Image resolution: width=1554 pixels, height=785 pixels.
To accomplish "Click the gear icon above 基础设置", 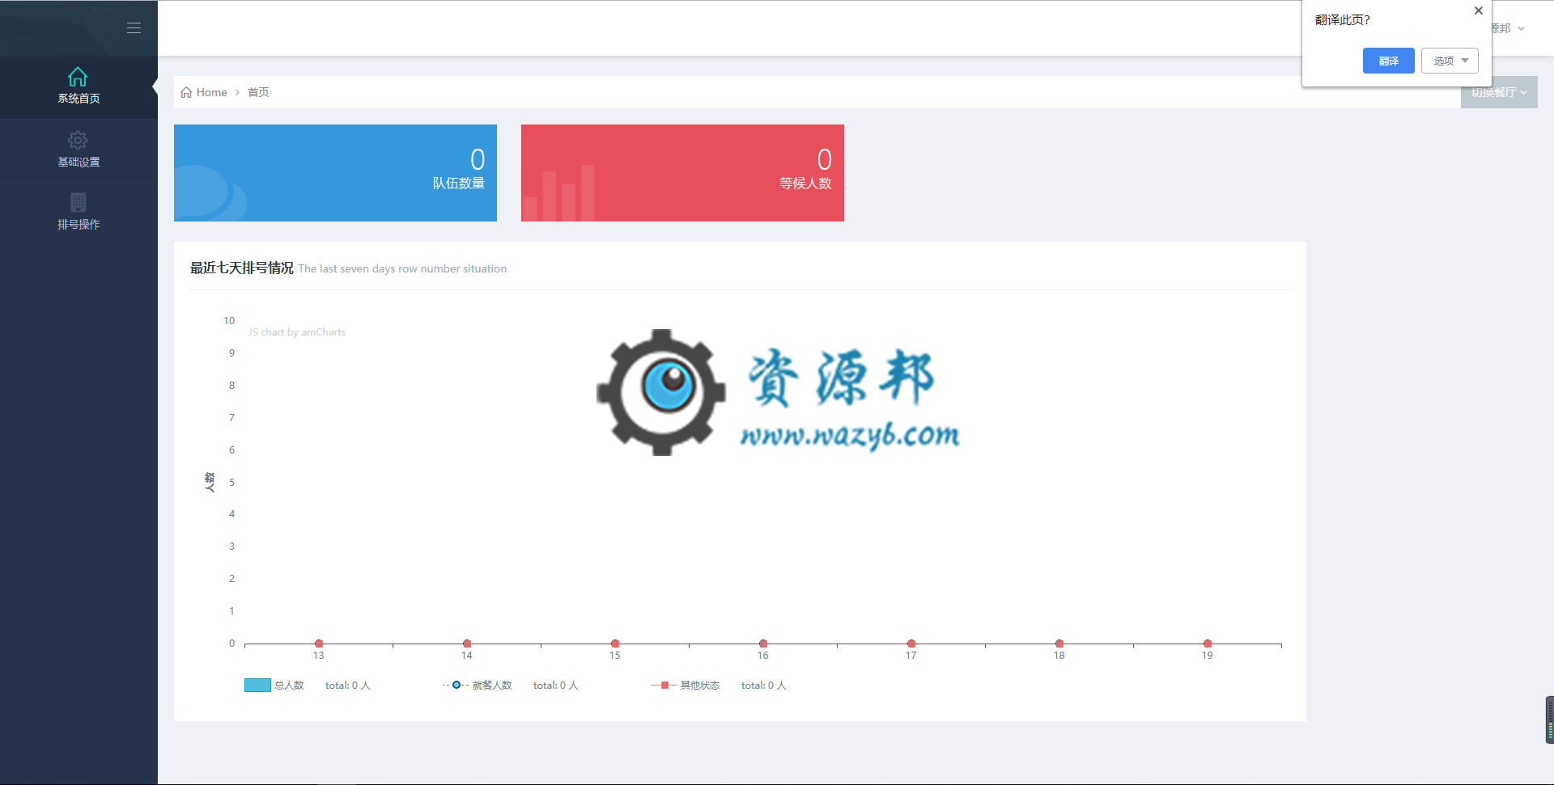I will (x=78, y=140).
